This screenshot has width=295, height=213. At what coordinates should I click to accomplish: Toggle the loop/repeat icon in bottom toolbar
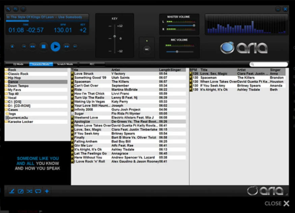point(38,191)
